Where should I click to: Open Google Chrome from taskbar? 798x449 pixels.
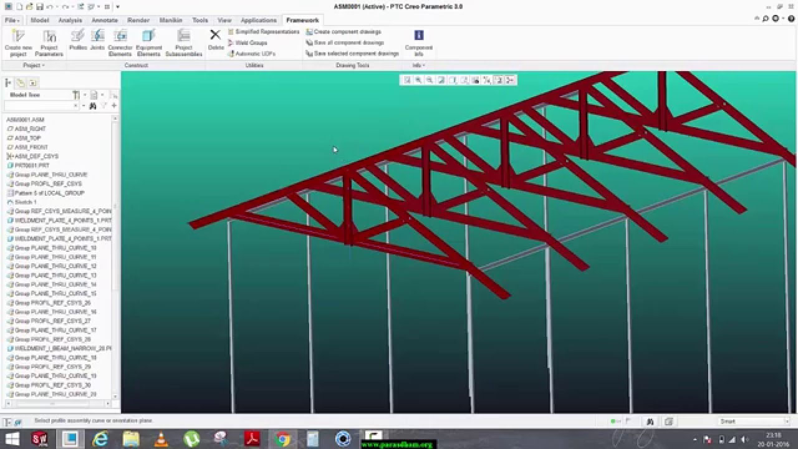pyautogui.click(x=282, y=439)
